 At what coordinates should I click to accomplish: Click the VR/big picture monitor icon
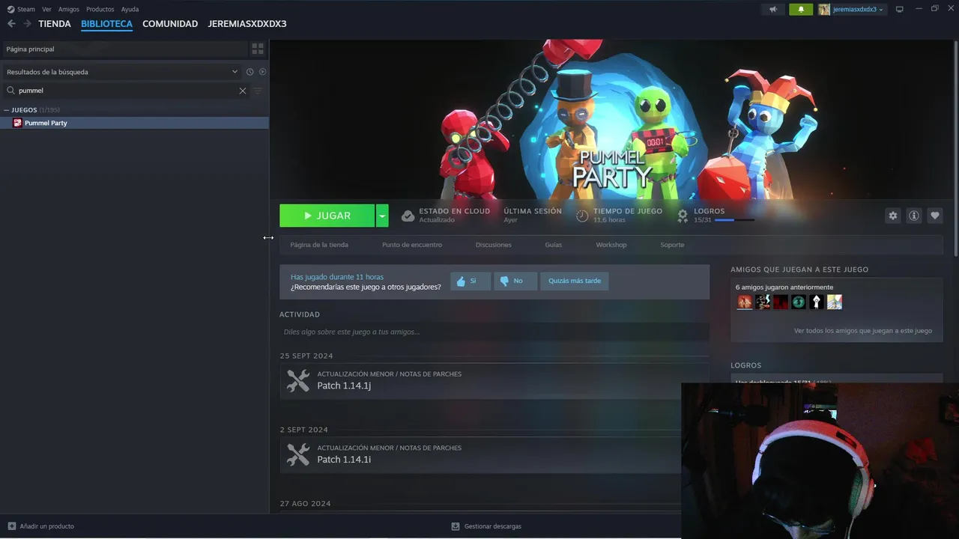[x=900, y=9]
